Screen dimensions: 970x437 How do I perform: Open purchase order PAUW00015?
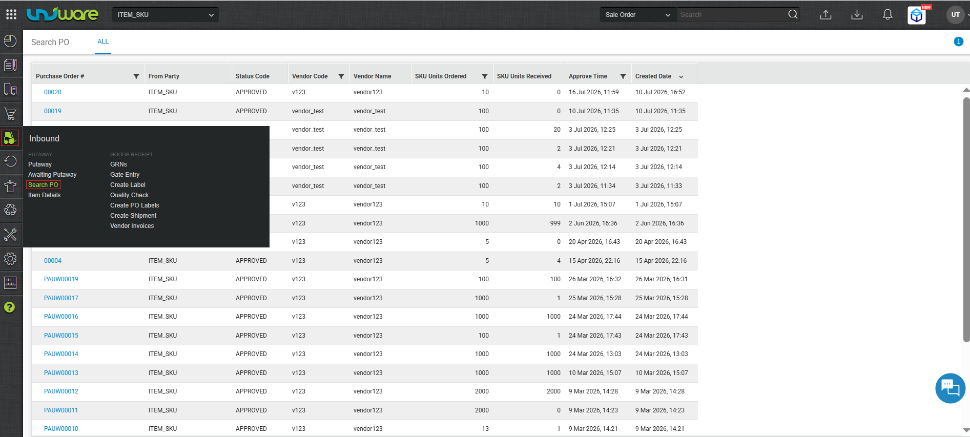[61, 336]
